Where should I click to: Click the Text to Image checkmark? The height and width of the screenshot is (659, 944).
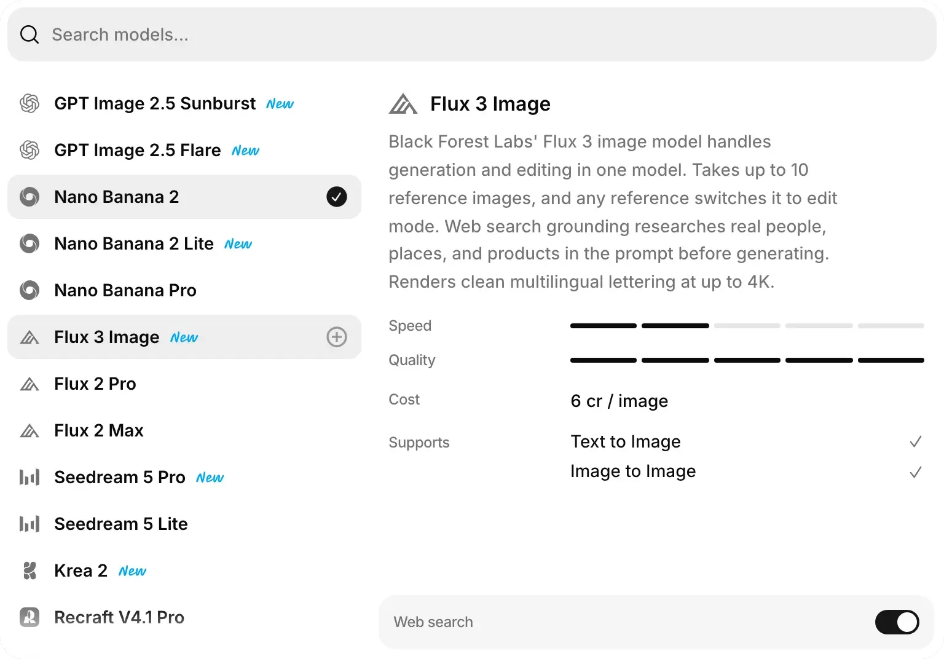click(916, 441)
